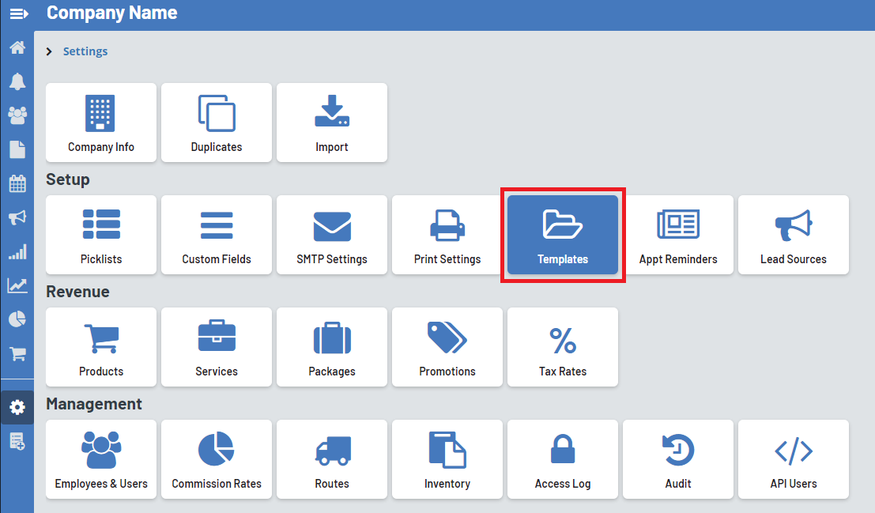The width and height of the screenshot is (875, 513).
Task: Open SMTP Settings envelope tile
Action: point(332,235)
